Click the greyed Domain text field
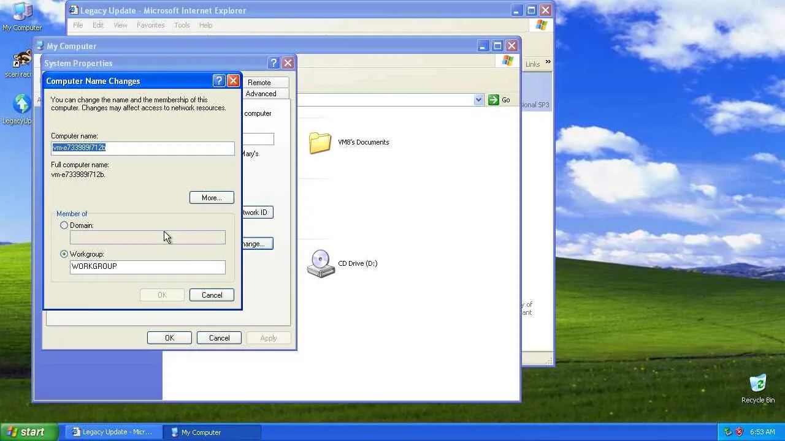 pos(148,238)
